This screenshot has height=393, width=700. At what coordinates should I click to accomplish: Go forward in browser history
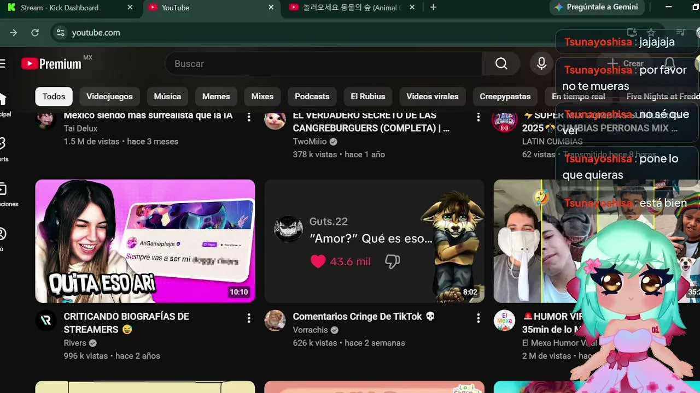pyautogui.click(x=14, y=33)
